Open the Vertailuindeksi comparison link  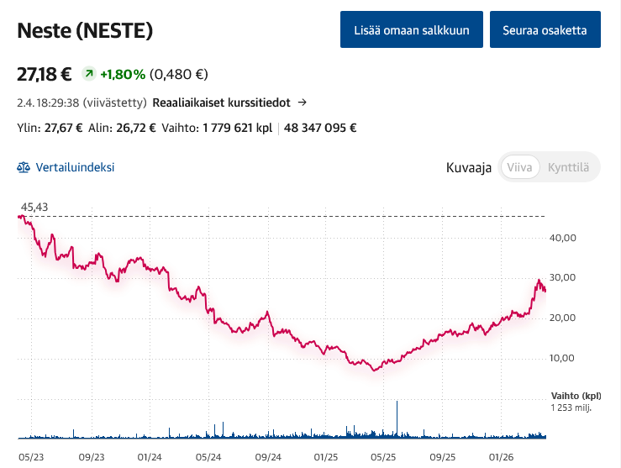(x=75, y=167)
